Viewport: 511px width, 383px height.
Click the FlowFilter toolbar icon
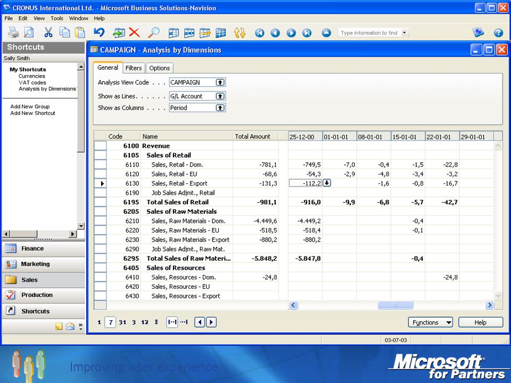point(205,33)
